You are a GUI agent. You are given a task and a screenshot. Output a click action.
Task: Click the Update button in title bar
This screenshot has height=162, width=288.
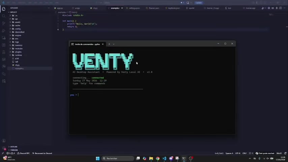pyautogui.click(x=199, y=3)
